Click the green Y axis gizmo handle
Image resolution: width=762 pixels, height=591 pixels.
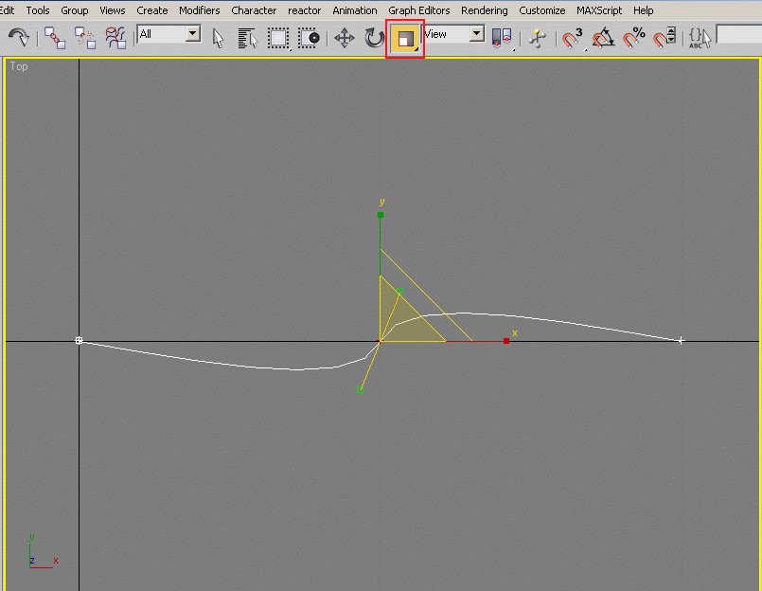point(381,214)
